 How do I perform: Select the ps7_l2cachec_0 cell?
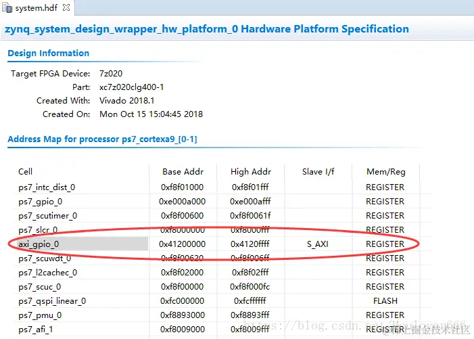pyautogui.click(x=48, y=273)
